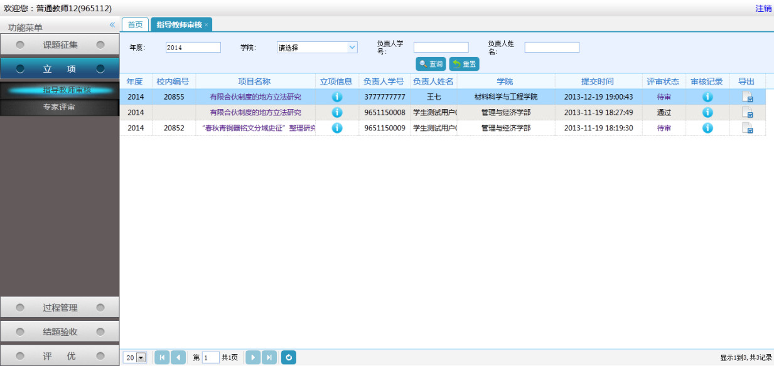774x366 pixels.
Task: Click the 待审 status in the 20852 row
Action: pos(664,128)
